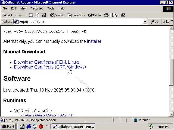Open the Favorites menu
This screenshot has width=174, height=130.
tap(37, 8)
